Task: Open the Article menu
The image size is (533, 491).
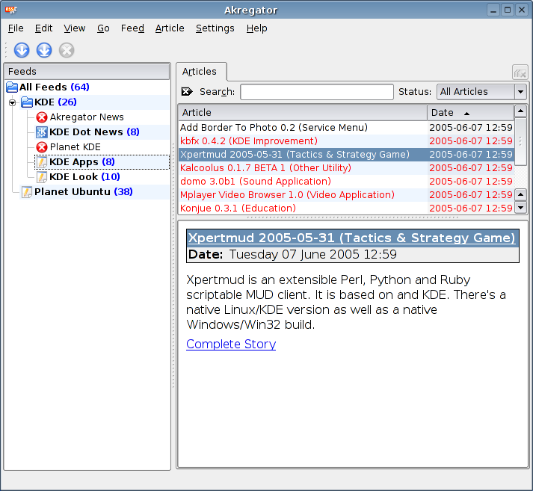Action: 170,28
